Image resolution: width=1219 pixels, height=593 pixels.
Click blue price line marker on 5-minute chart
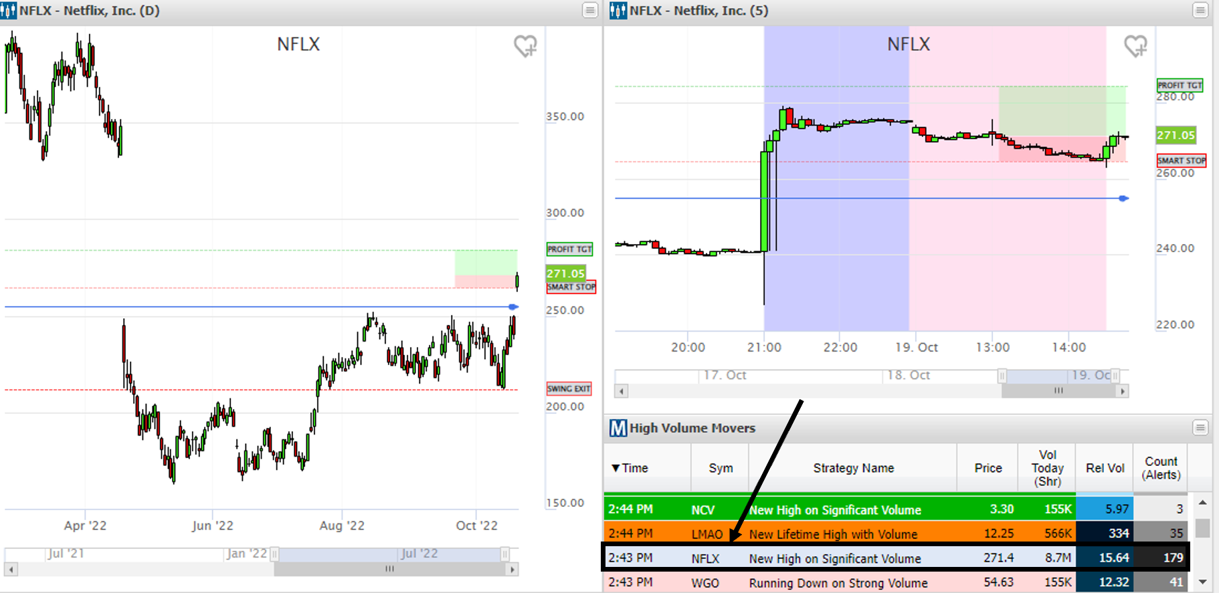[x=1124, y=199]
